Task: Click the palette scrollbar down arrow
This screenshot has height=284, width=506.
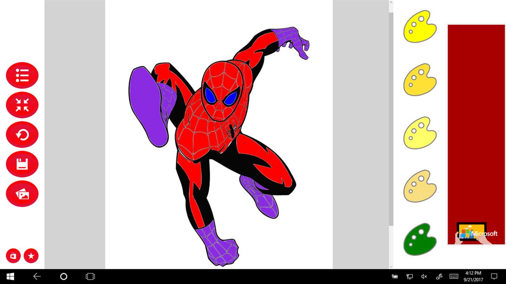Action: coord(391,266)
